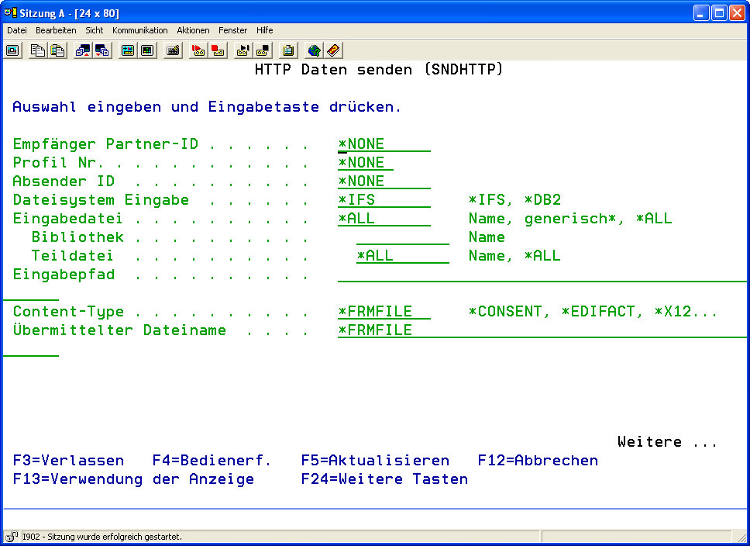Open the Aktionen menu
The height and width of the screenshot is (546, 750).
tap(193, 30)
